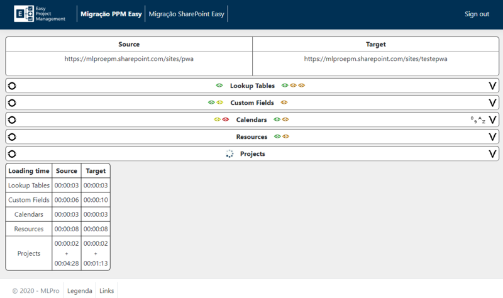
Task: Sign out of the application
Action: [x=477, y=14]
